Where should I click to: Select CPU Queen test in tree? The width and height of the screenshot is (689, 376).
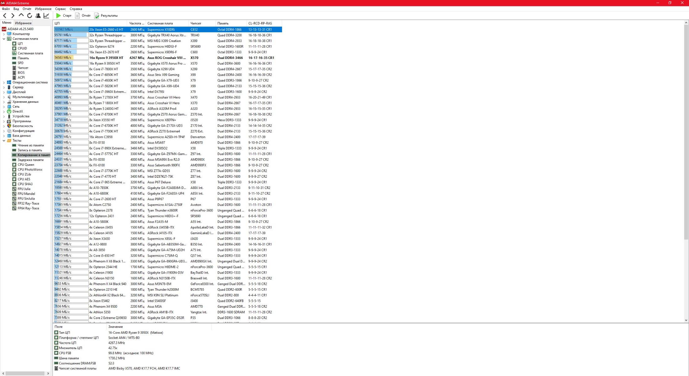(x=26, y=165)
